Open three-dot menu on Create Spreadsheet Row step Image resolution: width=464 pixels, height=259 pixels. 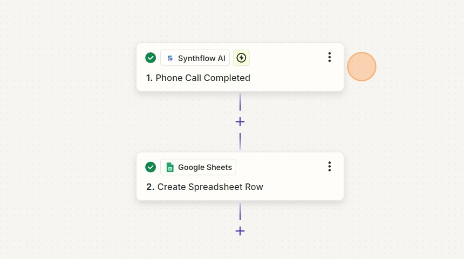coord(329,167)
